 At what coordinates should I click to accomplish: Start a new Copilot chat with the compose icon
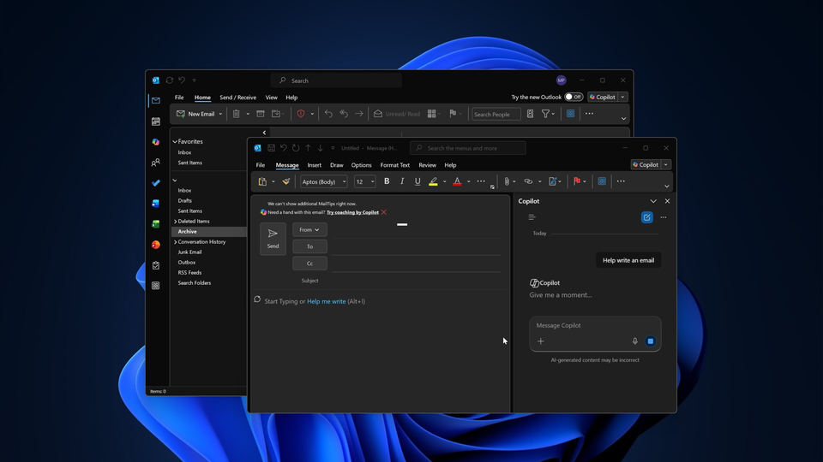point(646,217)
